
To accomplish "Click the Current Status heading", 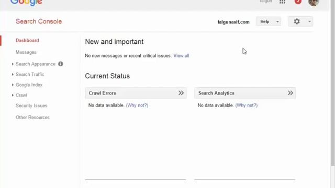I will (x=107, y=76).
